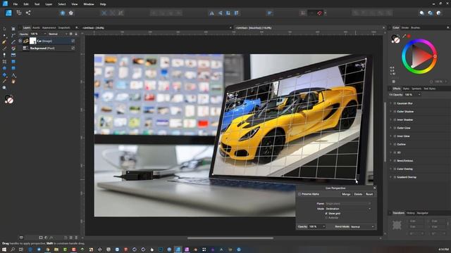Expand the Inner Glow effect settings
The width and height of the screenshot is (451, 253).
point(390,136)
